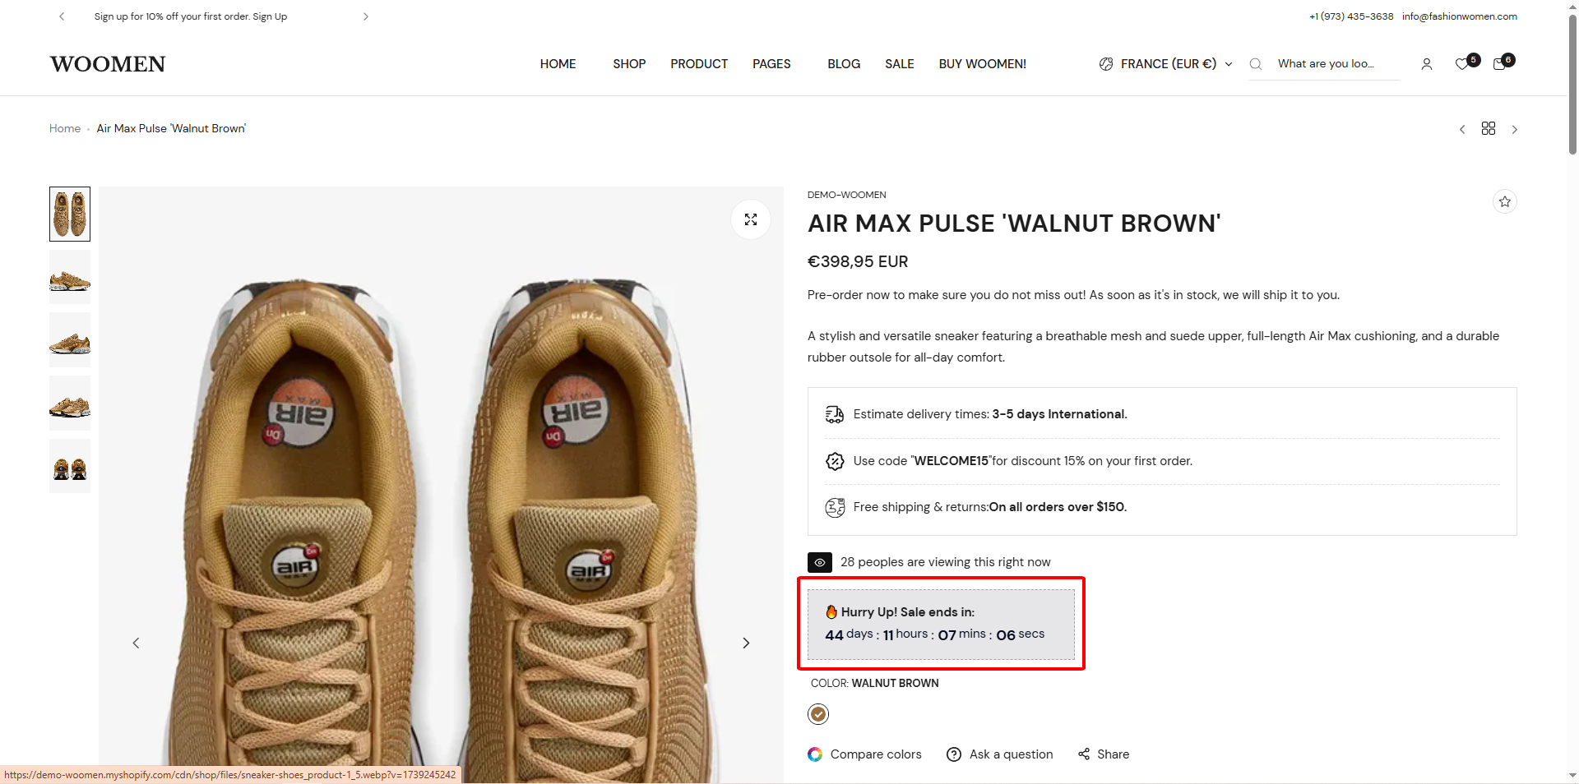Select the Walnut Brown color swatch
The width and height of the screenshot is (1579, 784).
pos(818,714)
